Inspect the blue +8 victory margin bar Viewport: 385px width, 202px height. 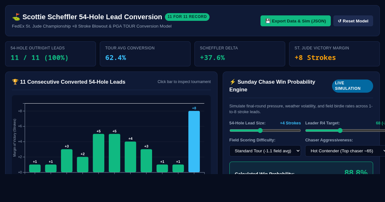(x=194, y=142)
